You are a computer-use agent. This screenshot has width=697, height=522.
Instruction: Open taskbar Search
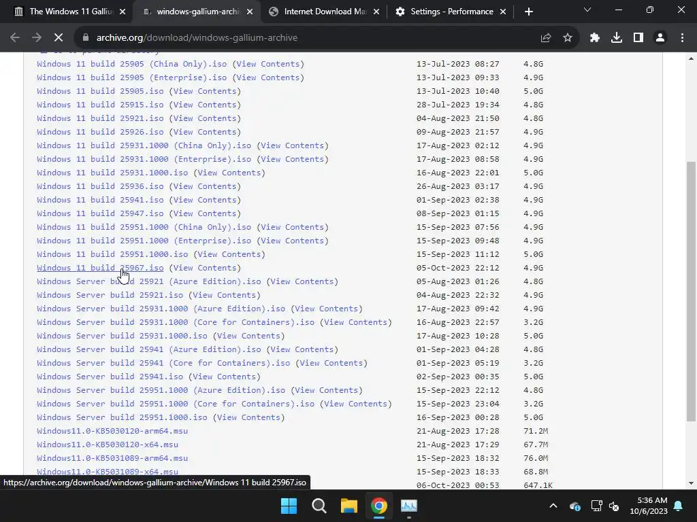pos(319,506)
